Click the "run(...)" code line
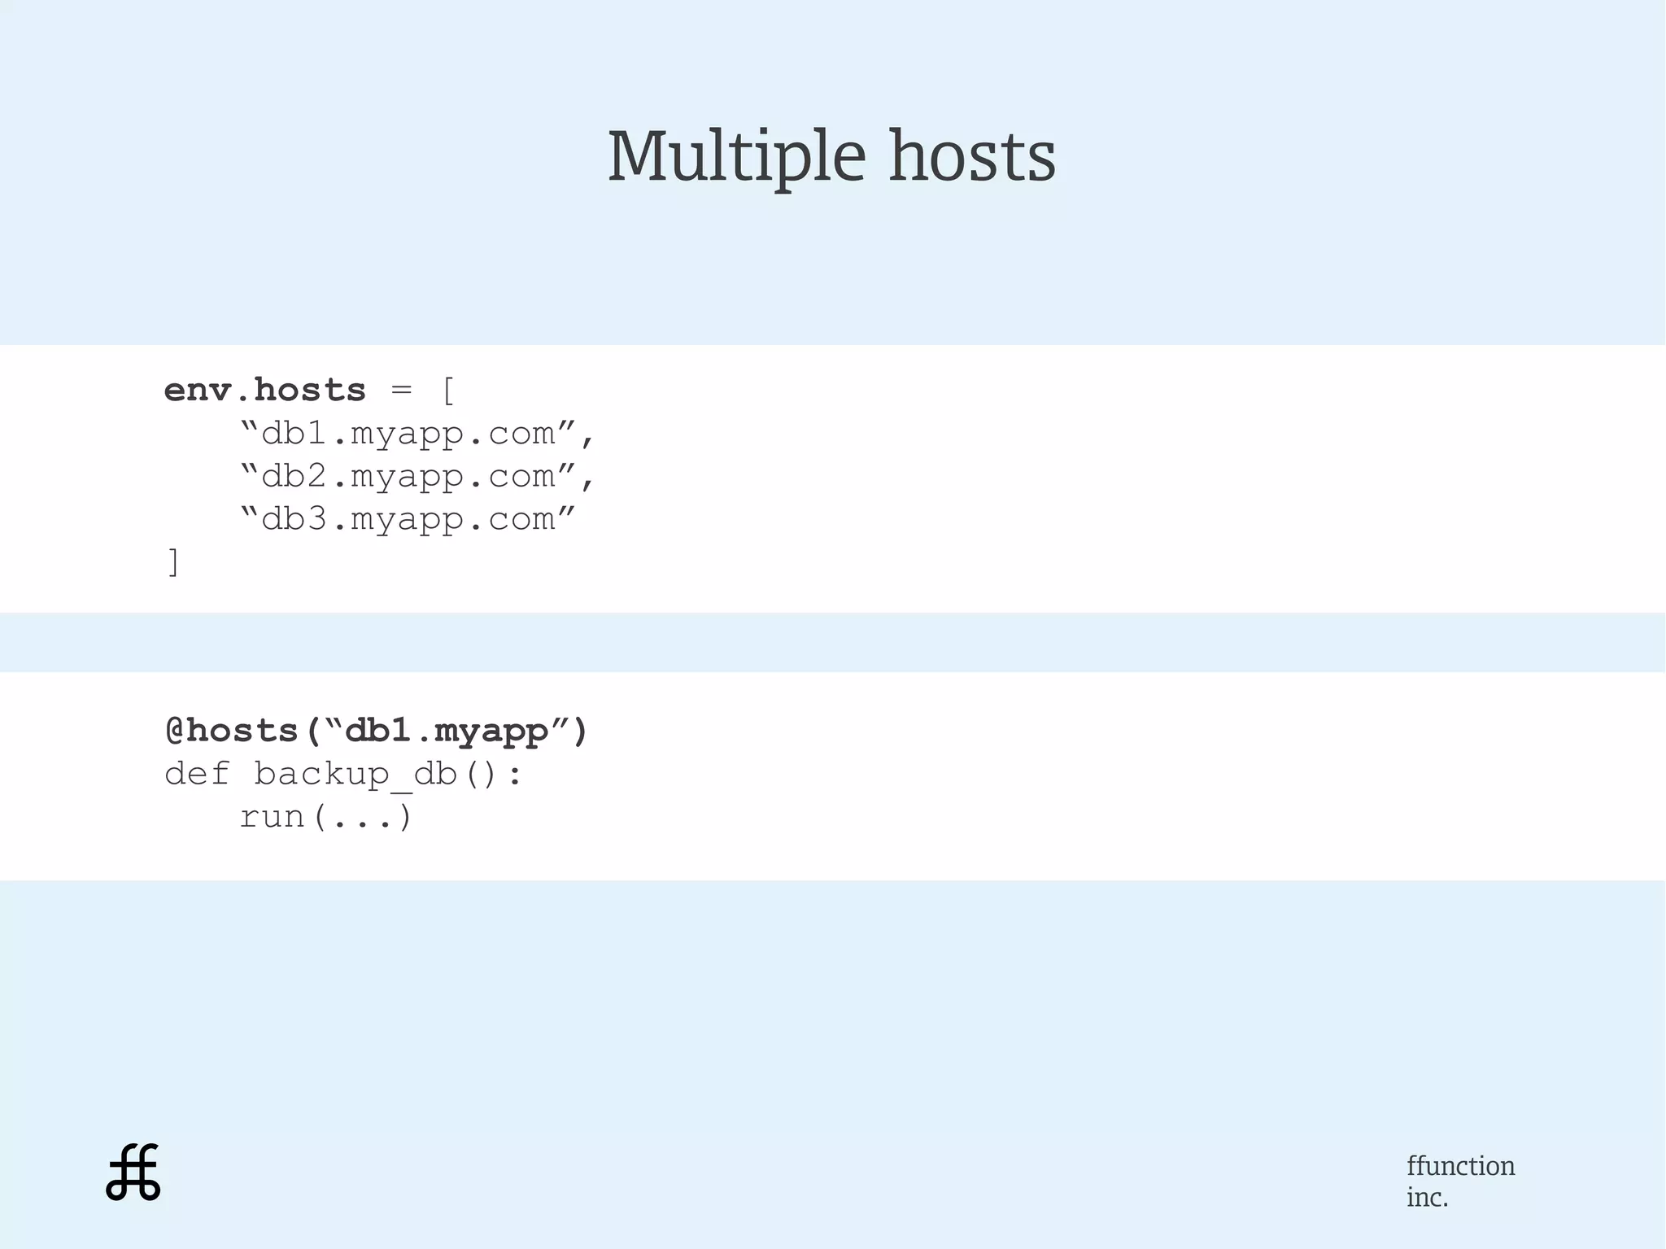Image resolution: width=1666 pixels, height=1249 pixels. point(325,817)
